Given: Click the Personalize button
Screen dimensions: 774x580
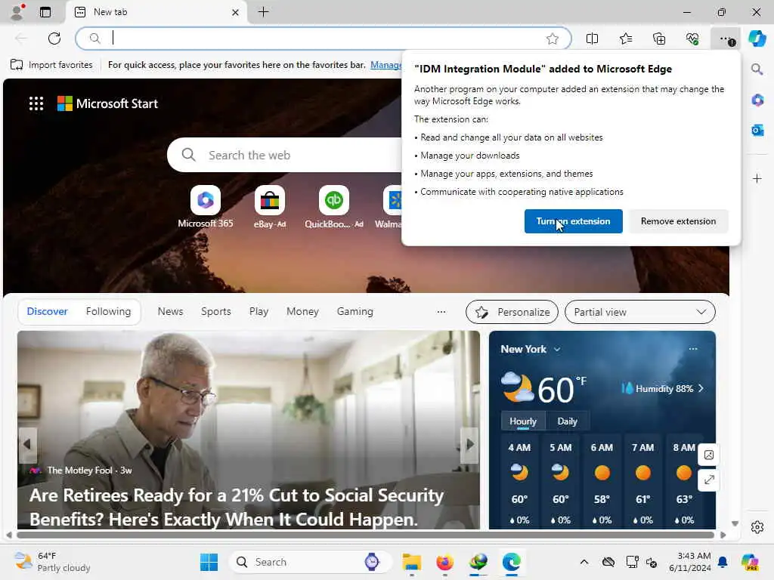Looking at the screenshot, I should 512,312.
